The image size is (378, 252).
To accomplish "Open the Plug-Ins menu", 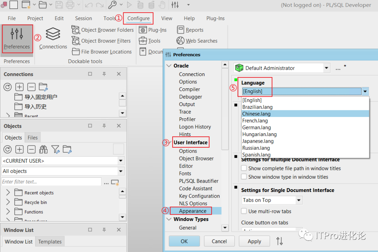I will [x=215, y=18].
